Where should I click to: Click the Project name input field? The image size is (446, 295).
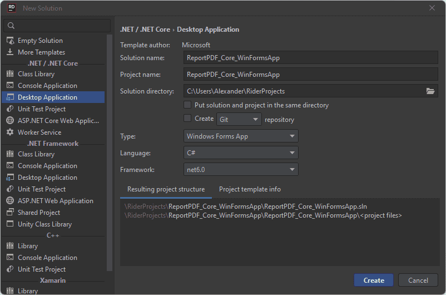point(311,75)
